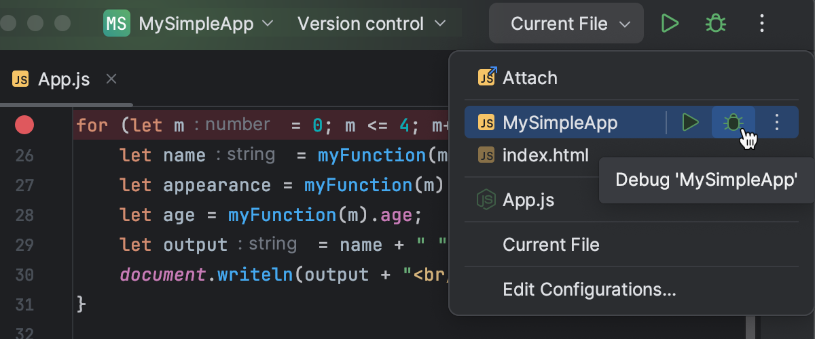Screen dimensions: 815x339
Task: Run MySimpleApp from the dropdown row
Action: [x=690, y=123]
